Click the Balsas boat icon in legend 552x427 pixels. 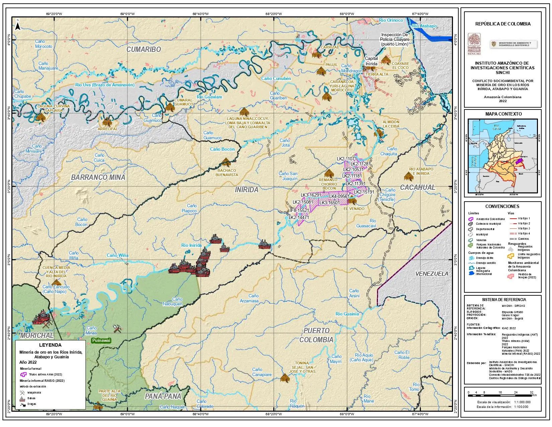22,399
